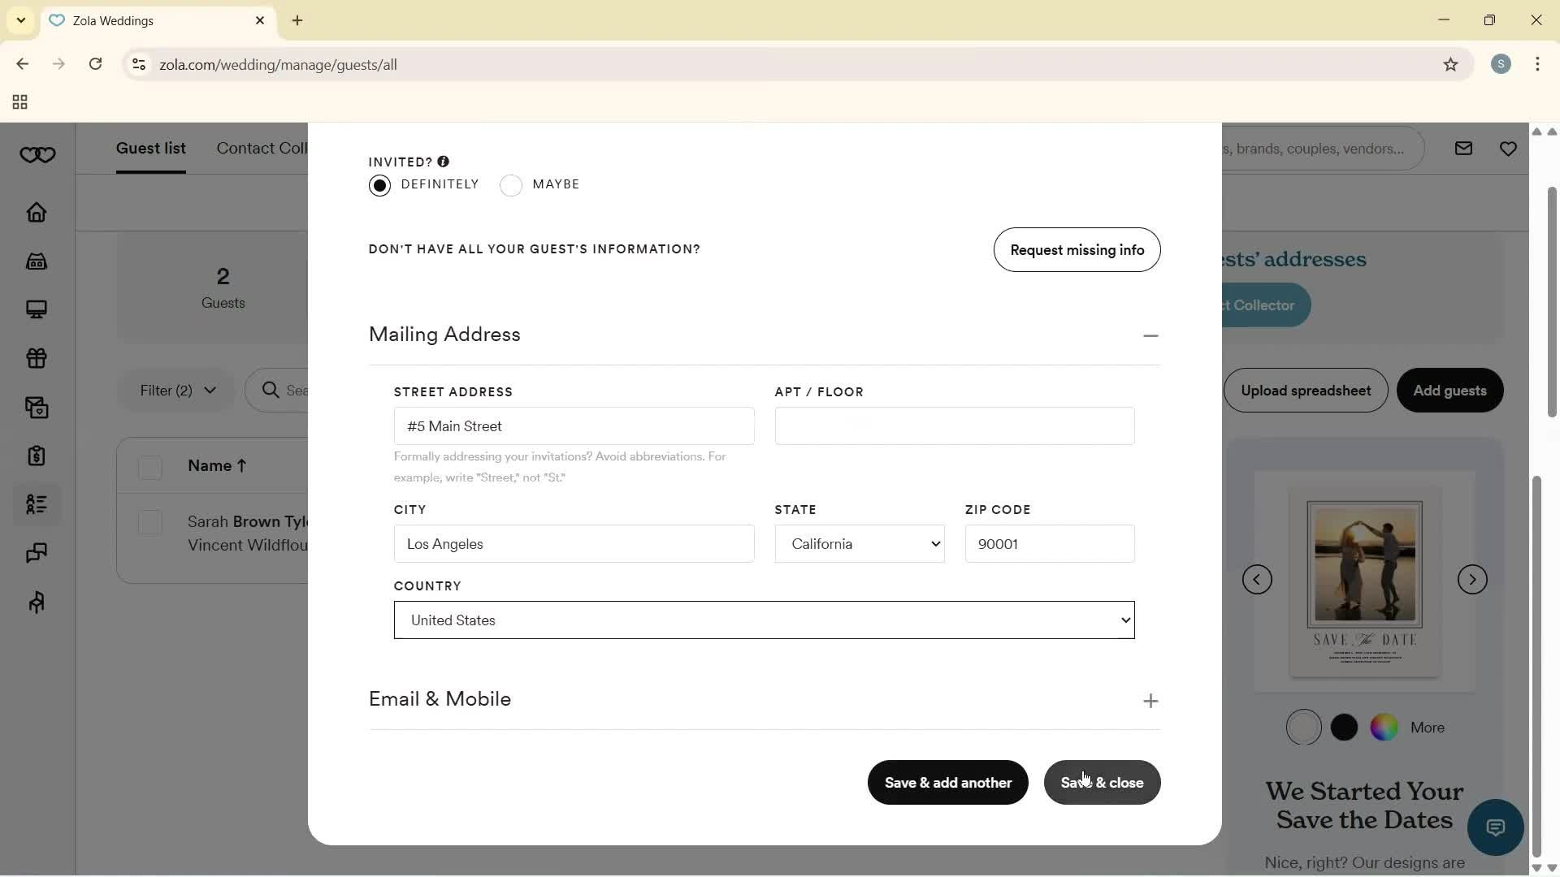Select the DEFINITELY invited option
1560x877 pixels.
coord(379,185)
